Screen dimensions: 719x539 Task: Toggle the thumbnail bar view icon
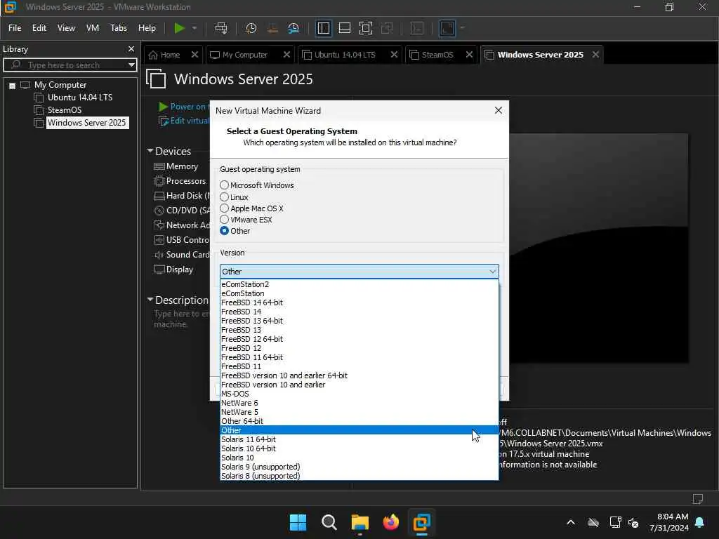[x=344, y=28]
